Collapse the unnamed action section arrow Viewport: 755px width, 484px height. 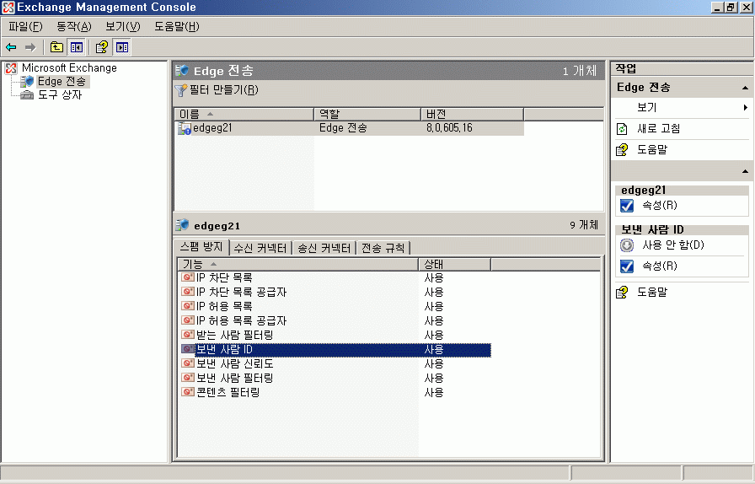click(745, 171)
